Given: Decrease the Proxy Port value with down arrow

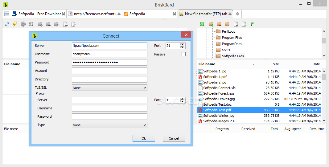Looking at the screenshot, I should click(182, 101).
